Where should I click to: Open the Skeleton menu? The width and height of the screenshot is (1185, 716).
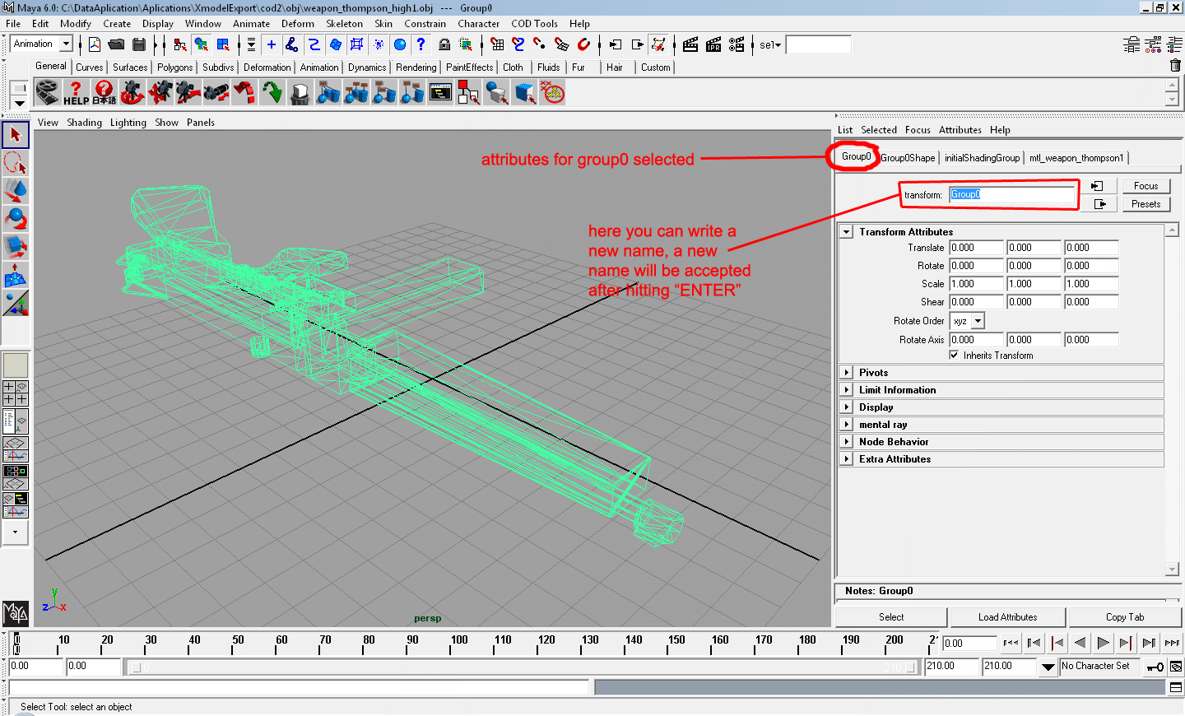pyautogui.click(x=344, y=24)
